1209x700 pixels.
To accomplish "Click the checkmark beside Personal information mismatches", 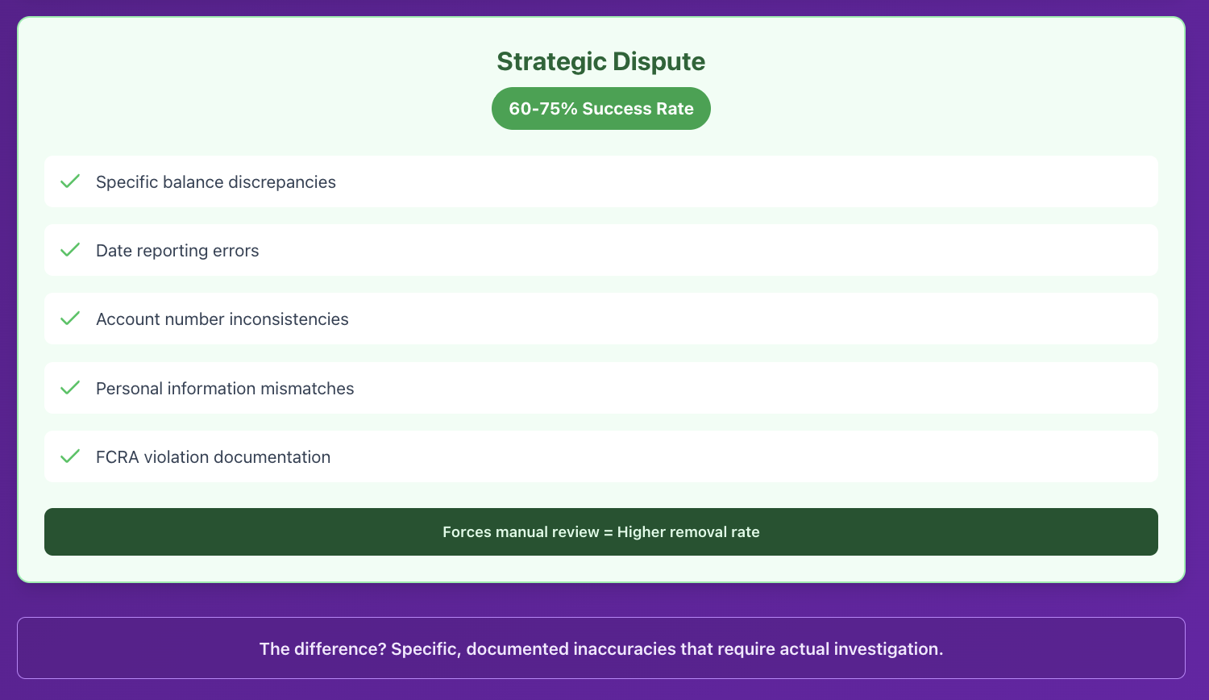I will click(x=70, y=388).
